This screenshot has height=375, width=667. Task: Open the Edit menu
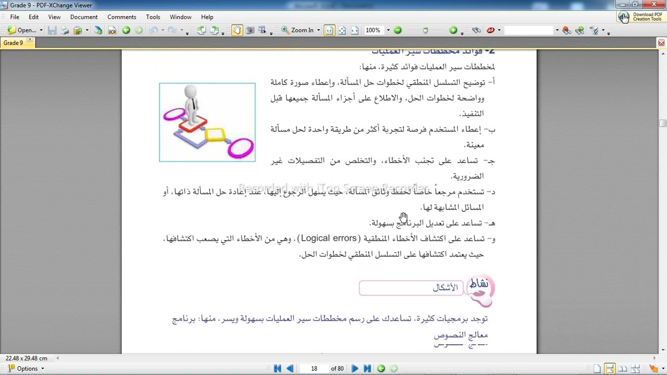click(x=33, y=17)
